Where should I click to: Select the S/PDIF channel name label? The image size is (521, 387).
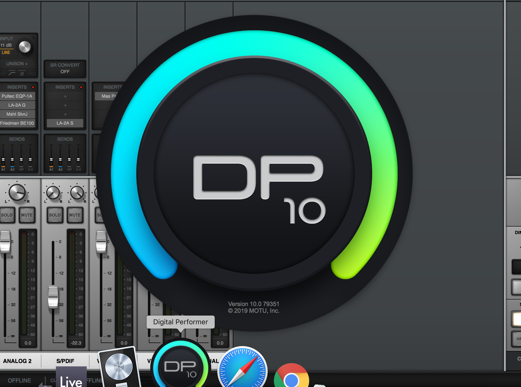point(65,361)
